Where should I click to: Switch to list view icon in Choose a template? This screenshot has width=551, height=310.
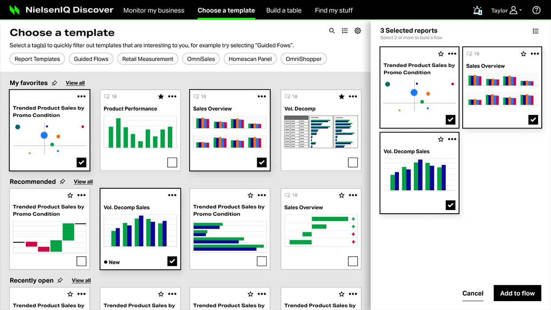[345, 31]
